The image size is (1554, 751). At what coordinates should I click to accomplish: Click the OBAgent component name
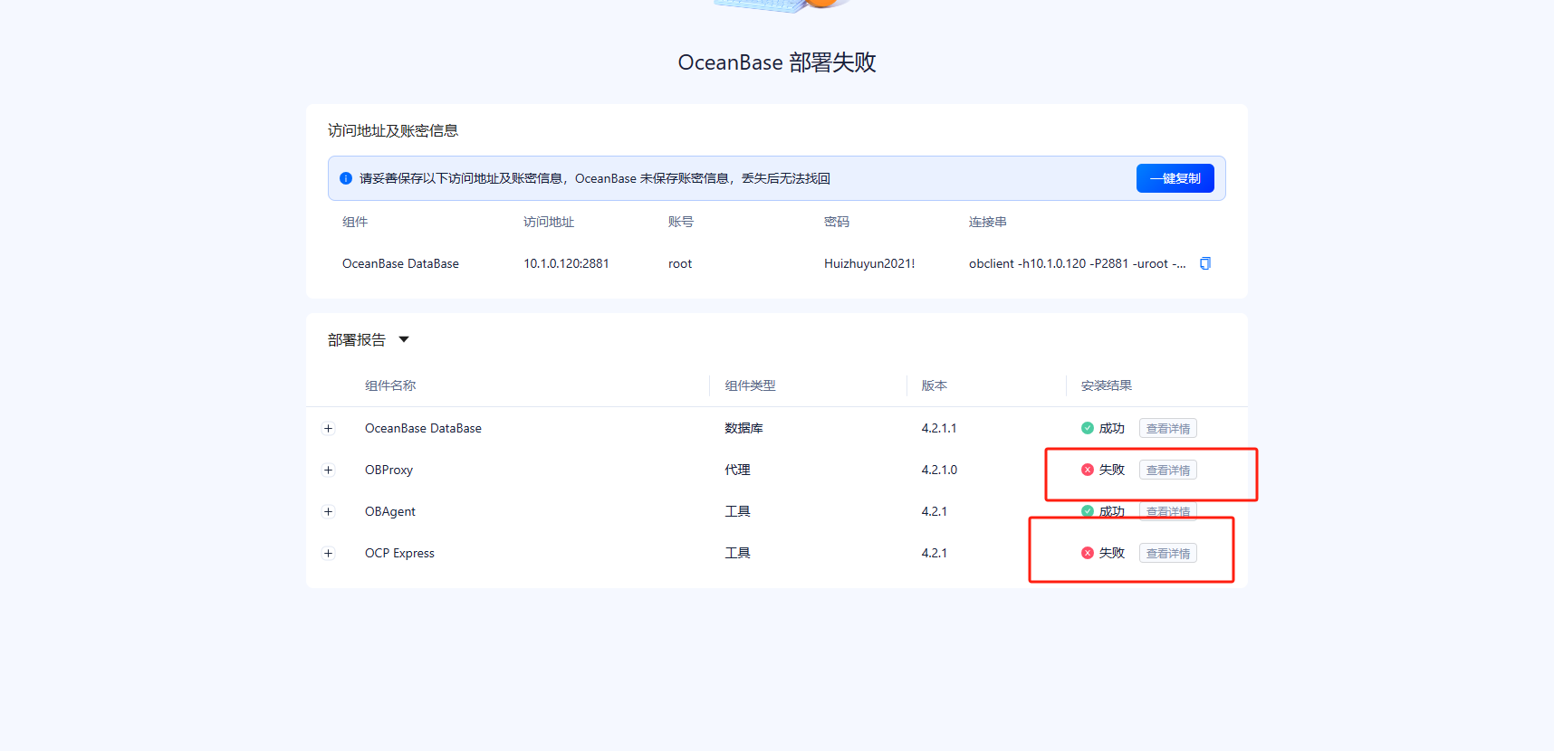[390, 511]
